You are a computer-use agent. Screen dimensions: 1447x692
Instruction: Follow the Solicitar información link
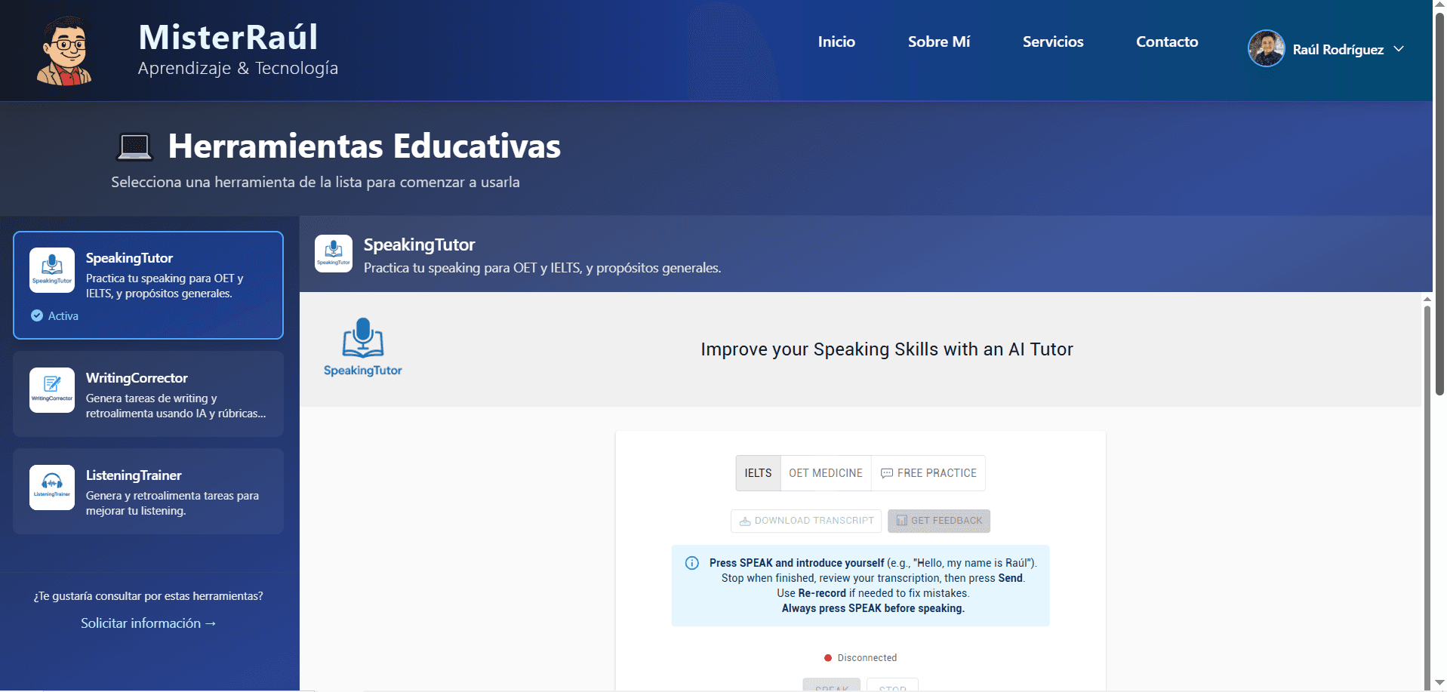[149, 623]
